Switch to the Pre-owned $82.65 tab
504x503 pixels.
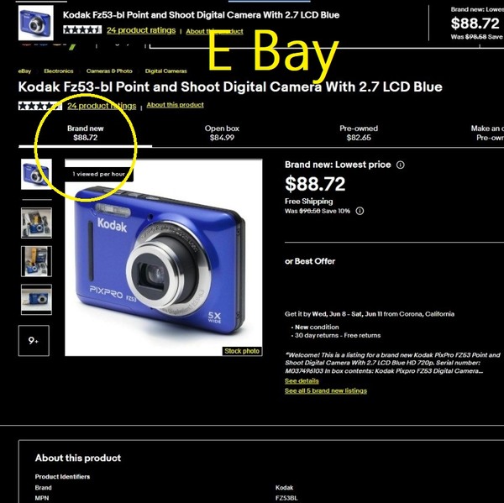(x=359, y=133)
